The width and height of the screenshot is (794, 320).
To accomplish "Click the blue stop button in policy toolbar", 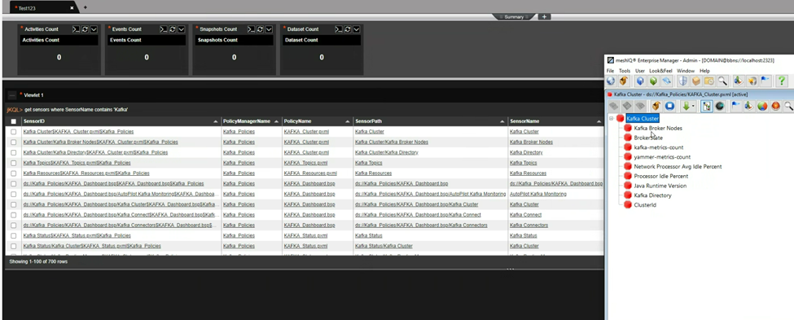I will 670,107.
